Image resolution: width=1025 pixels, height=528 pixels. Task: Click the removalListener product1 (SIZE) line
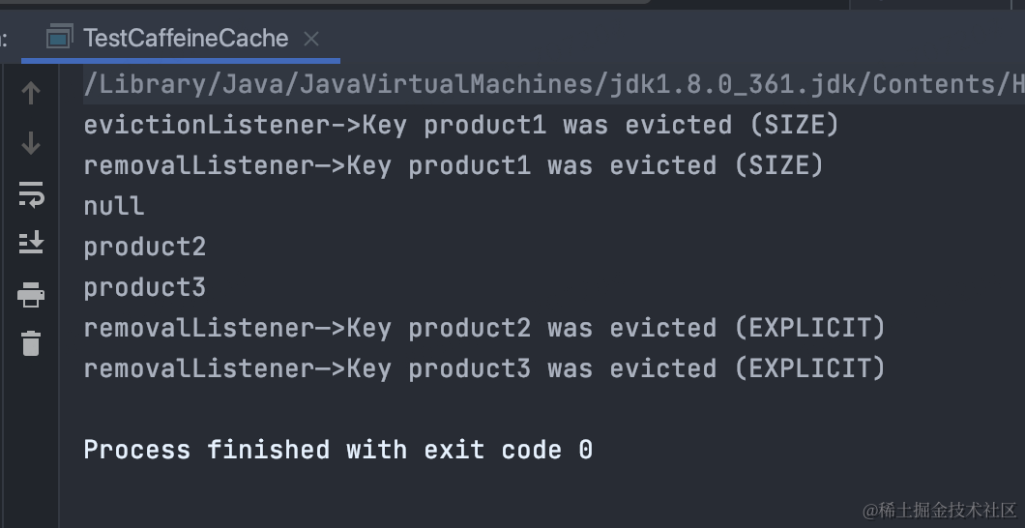(x=453, y=165)
